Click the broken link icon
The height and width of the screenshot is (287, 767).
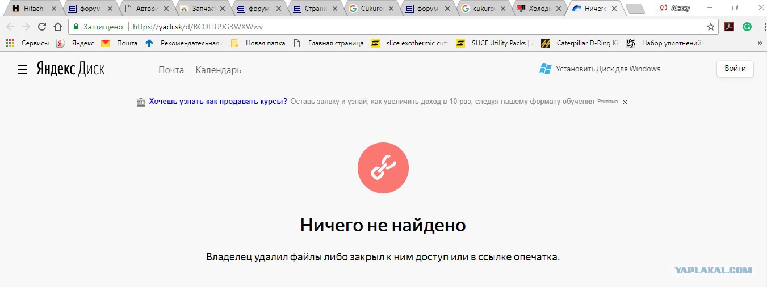383,167
